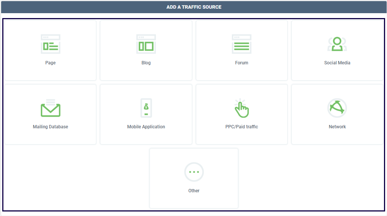The image size is (387, 216).
Task: Pick the "Mailing Database" label
Action: tap(50, 127)
